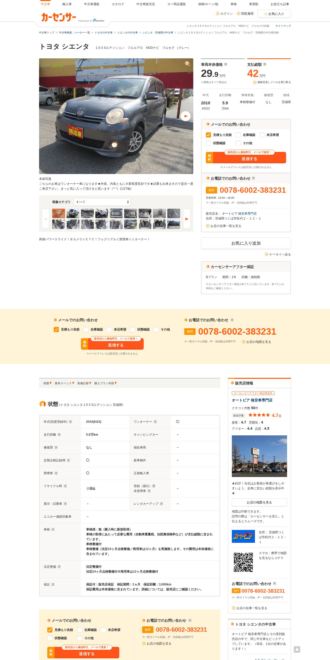Jump to the 購入プラン内容 section anchor
330x660 pixels.
pyautogui.click(x=105, y=383)
